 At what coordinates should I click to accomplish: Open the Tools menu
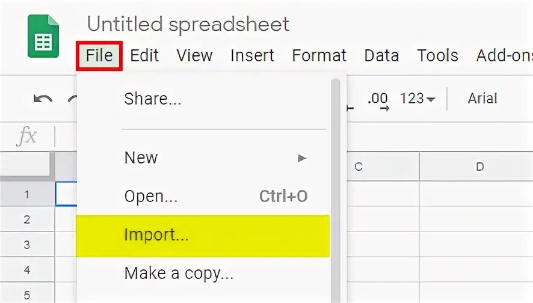(437, 56)
